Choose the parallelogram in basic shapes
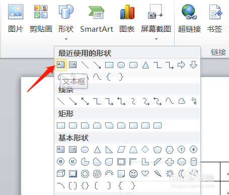Screen dimensions: 229x195 121,150
